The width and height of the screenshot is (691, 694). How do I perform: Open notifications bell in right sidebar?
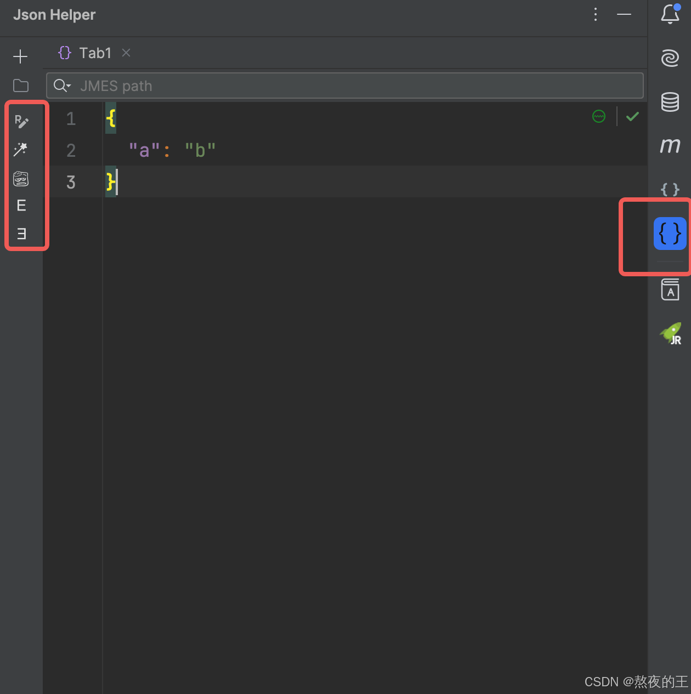(670, 14)
